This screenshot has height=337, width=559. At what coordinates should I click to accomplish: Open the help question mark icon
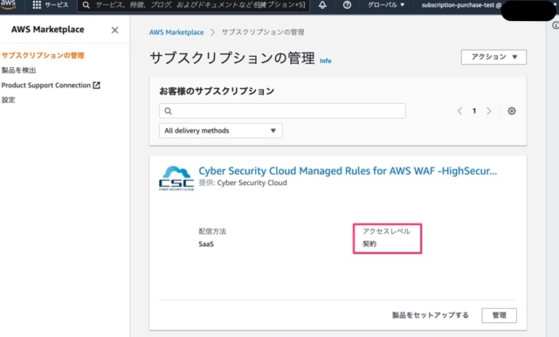point(347,5)
